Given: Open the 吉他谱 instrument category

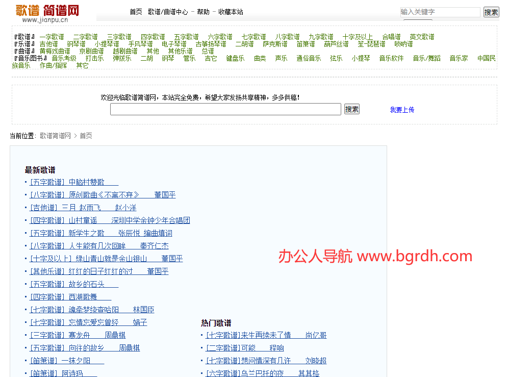Looking at the screenshot, I should (x=48, y=44).
